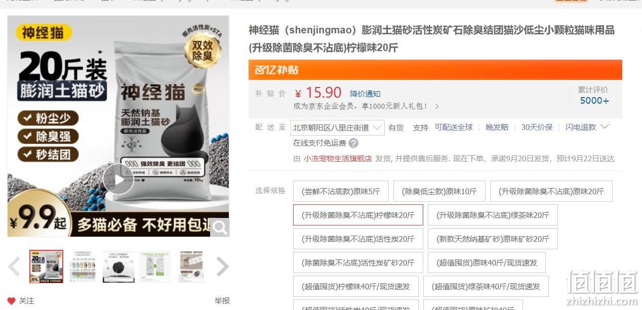Select the first product thumbnail
Image resolution: width=642 pixels, height=310 pixels.
pyautogui.click(x=47, y=266)
